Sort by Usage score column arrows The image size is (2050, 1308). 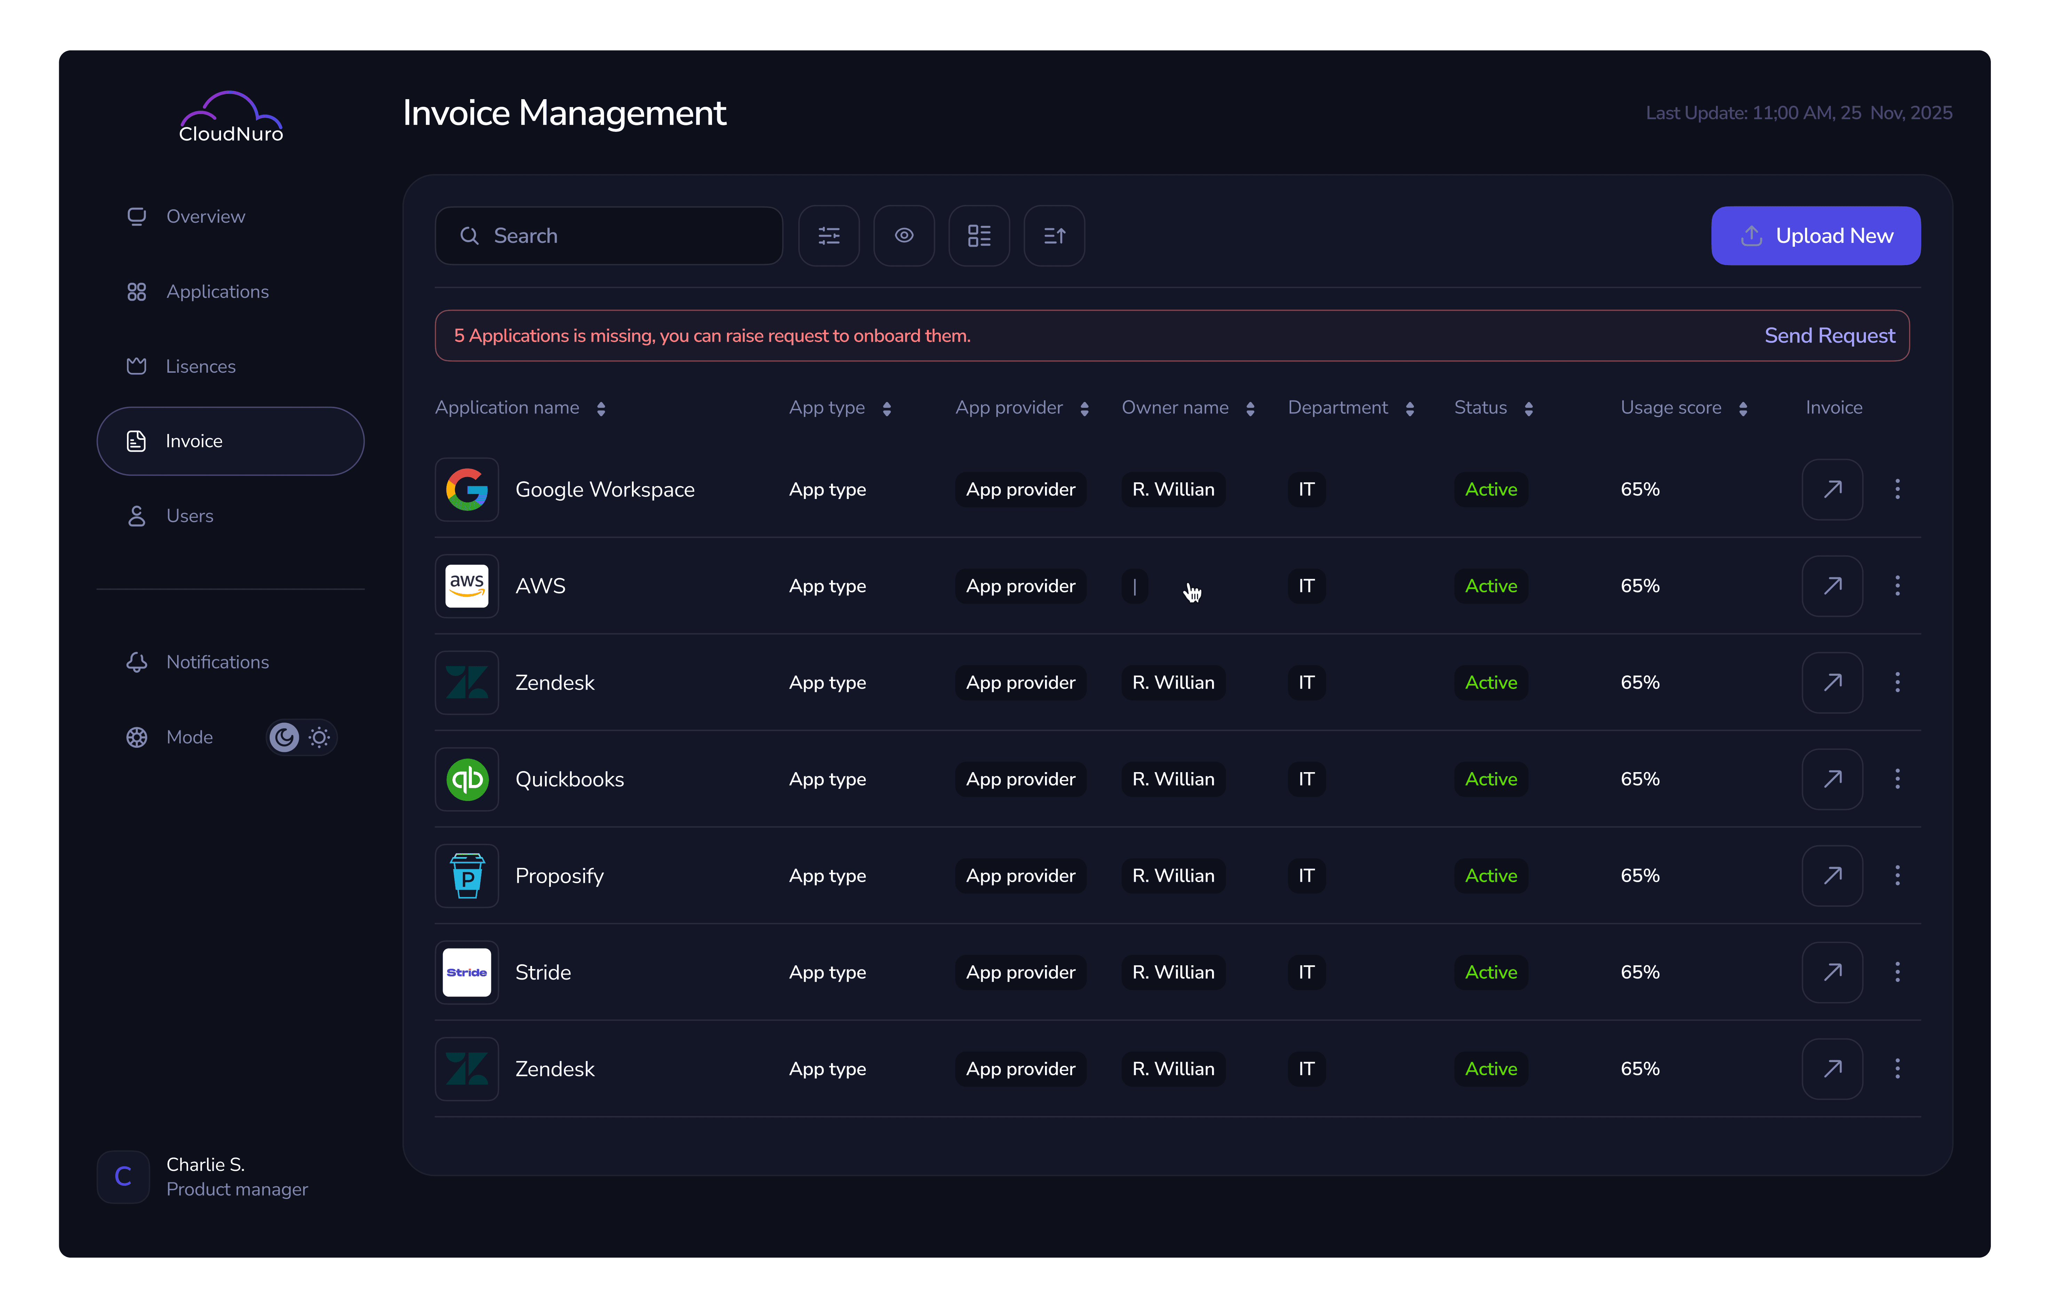(x=1743, y=409)
